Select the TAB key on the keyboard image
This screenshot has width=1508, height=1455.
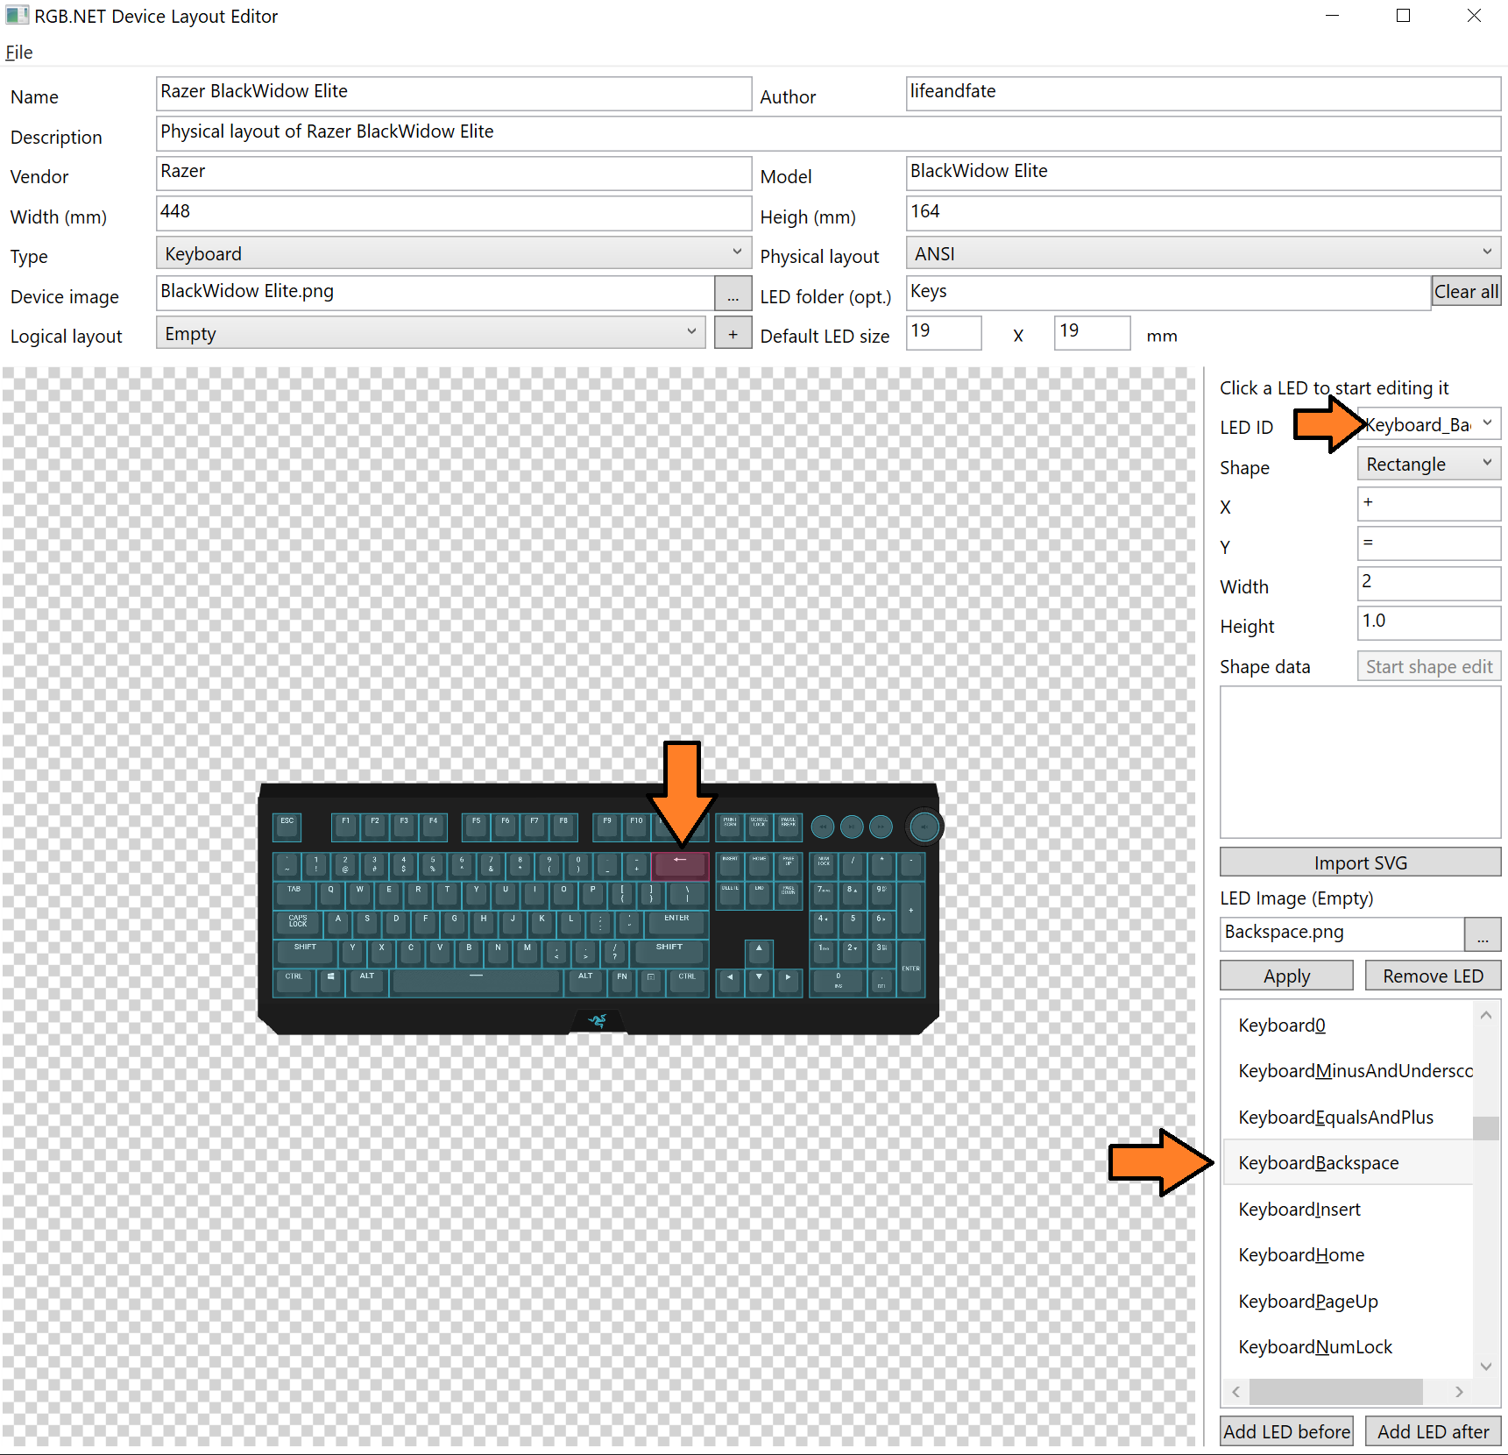pyautogui.click(x=294, y=894)
